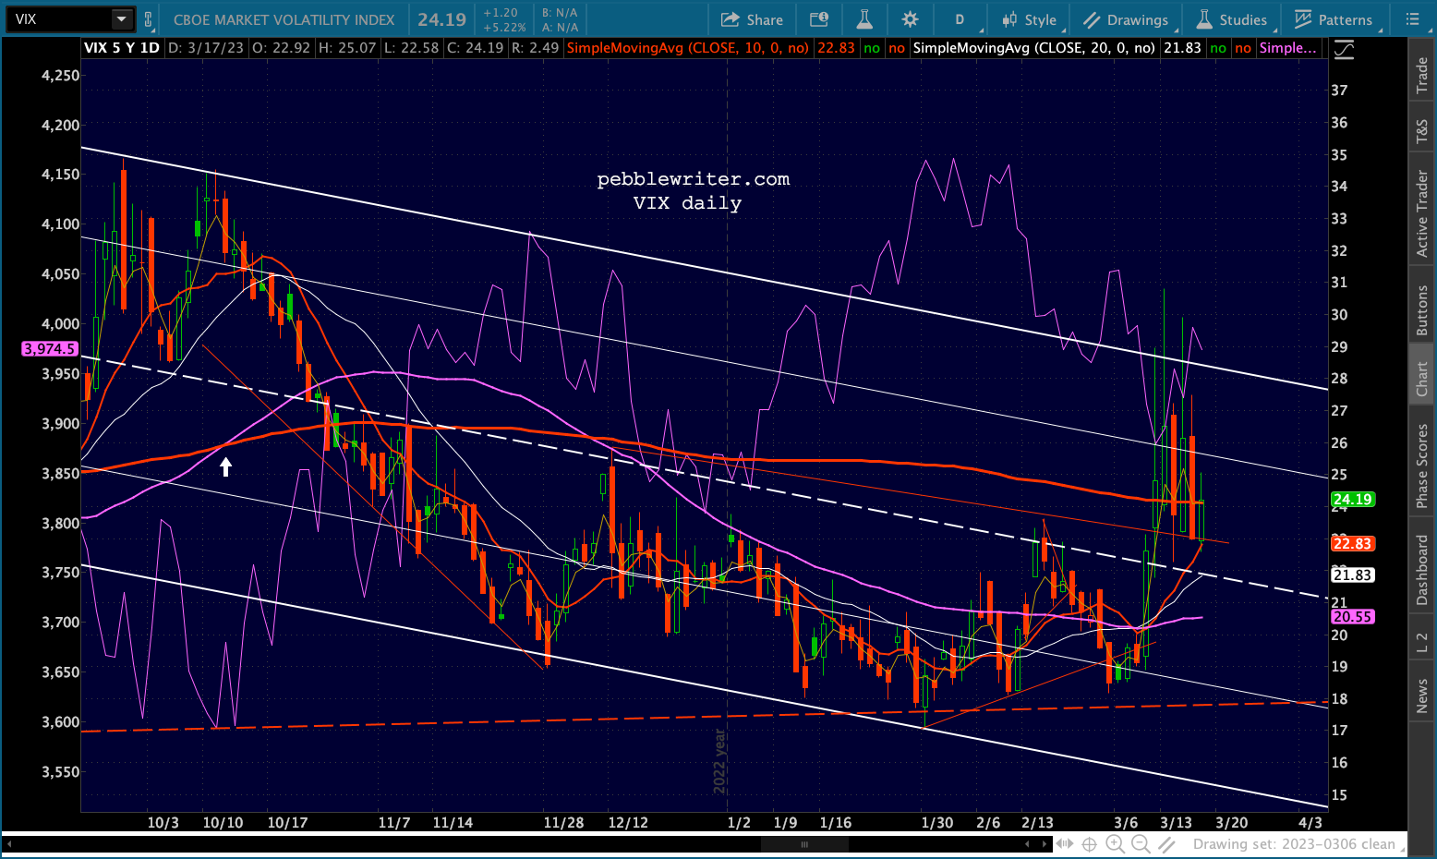The height and width of the screenshot is (859, 1437).
Task: Click the horizontal chart scrollbar thumb
Action: point(804,844)
